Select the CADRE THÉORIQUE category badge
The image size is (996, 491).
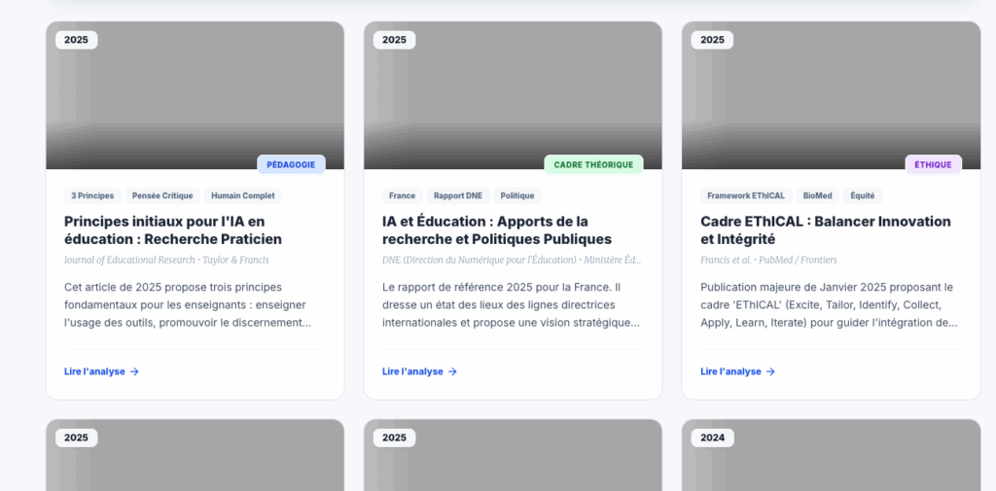tap(593, 164)
